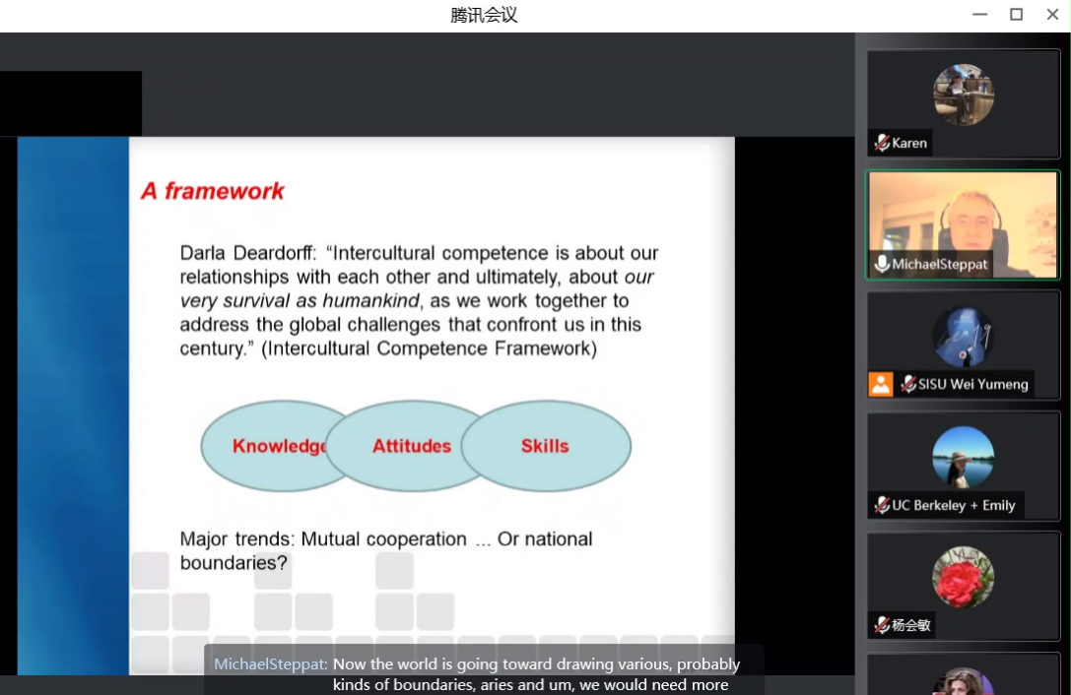Viewport: 1071px width, 695px height.
Task: Click the italic phrase "very survival as humankind"
Action: coord(300,301)
